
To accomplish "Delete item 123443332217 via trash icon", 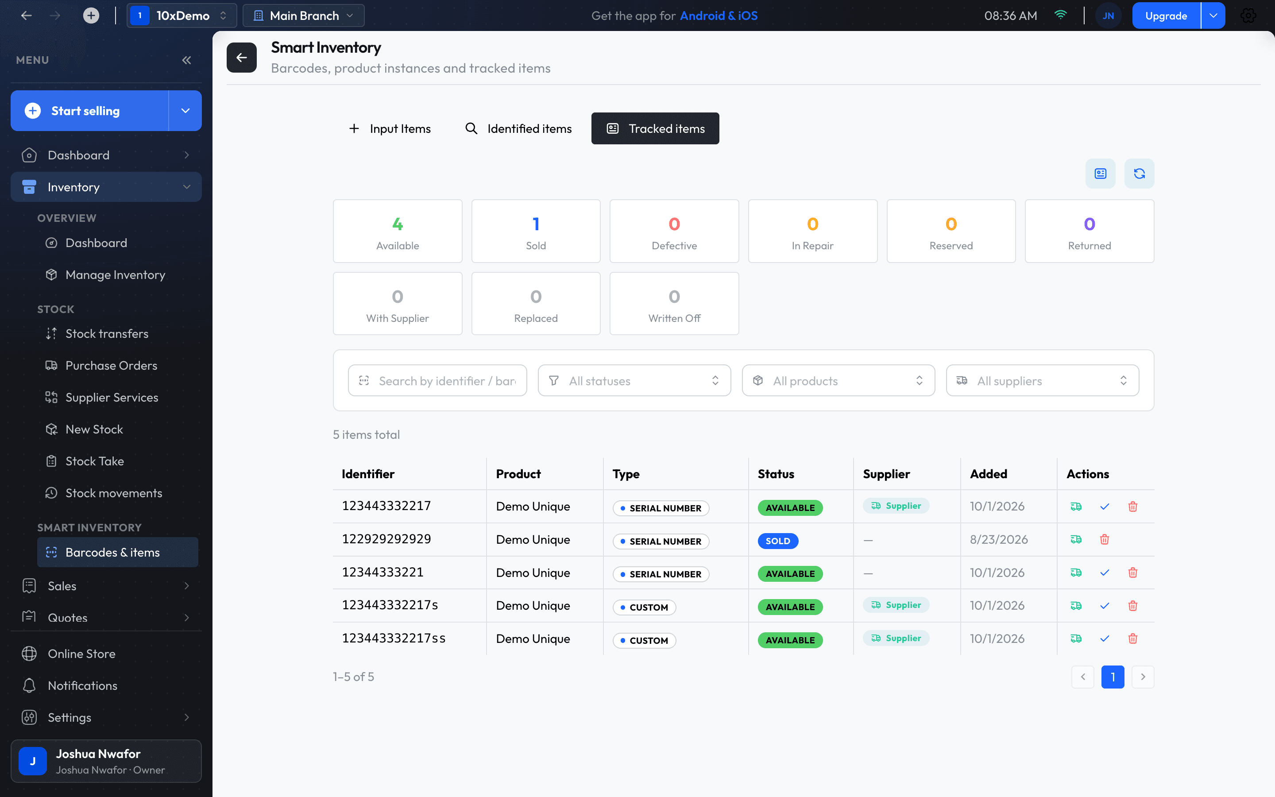I will 1133,507.
